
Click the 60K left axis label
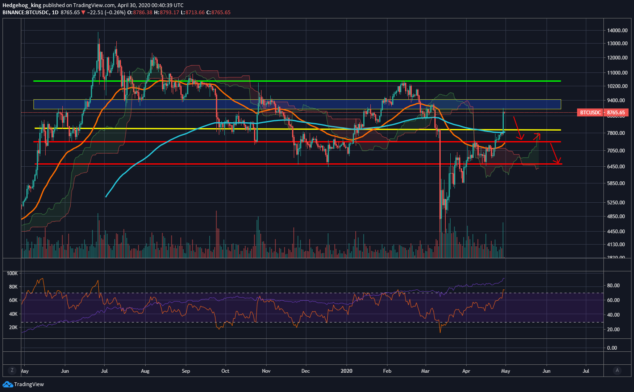click(13, 300)
